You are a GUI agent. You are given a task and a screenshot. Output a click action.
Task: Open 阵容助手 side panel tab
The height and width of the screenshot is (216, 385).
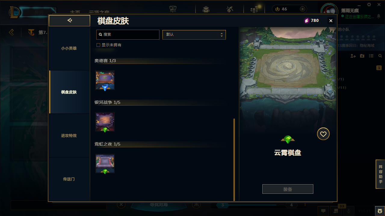(x=380, y=174)
